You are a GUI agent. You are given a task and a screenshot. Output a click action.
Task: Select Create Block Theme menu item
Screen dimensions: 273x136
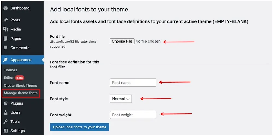pos(20,85)
